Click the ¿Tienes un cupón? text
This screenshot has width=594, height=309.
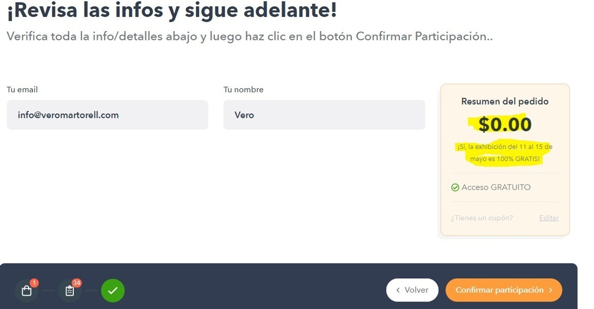click(482, 218)
